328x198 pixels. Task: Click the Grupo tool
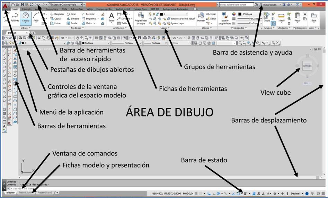coord(267,17)
